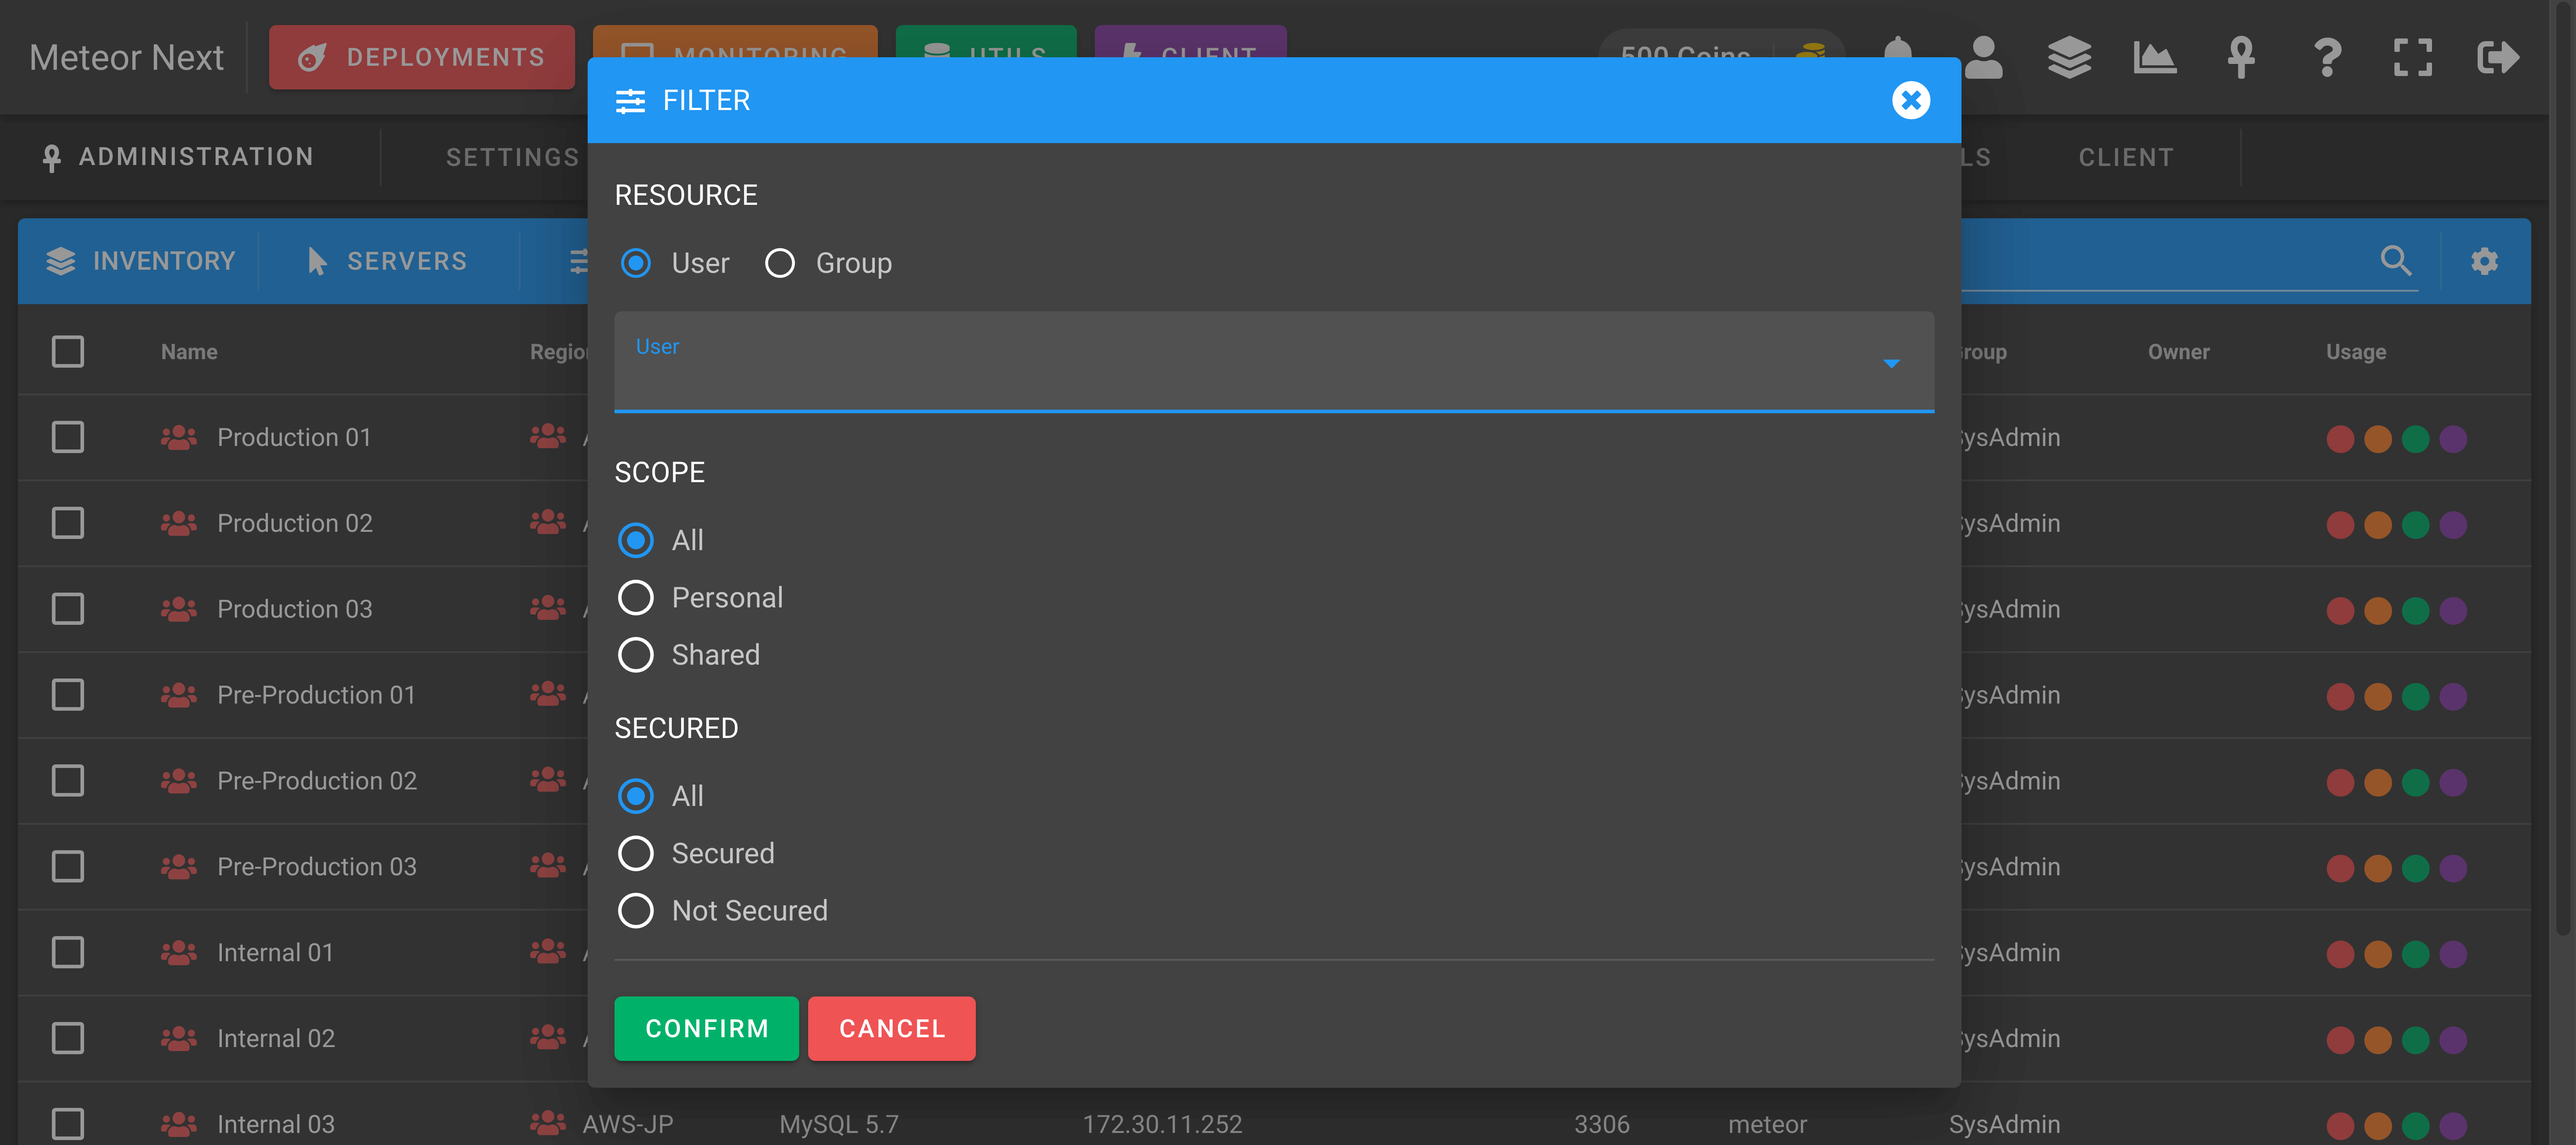The width and height of the screenshot is (2576, 1145).
Task: Sort by the Usage column header
Action: pos(2355,352)
